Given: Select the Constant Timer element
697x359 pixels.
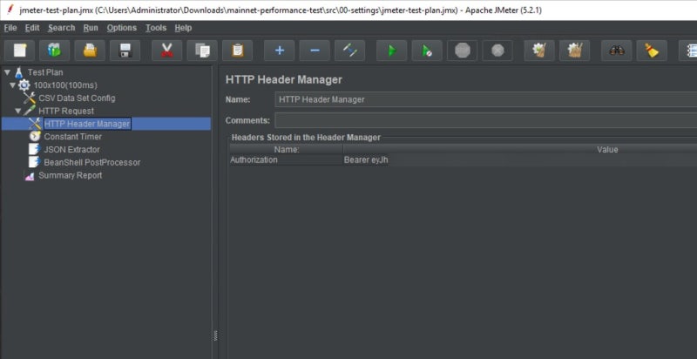Looking at the screenshot, I should click(x=73, y=137).
